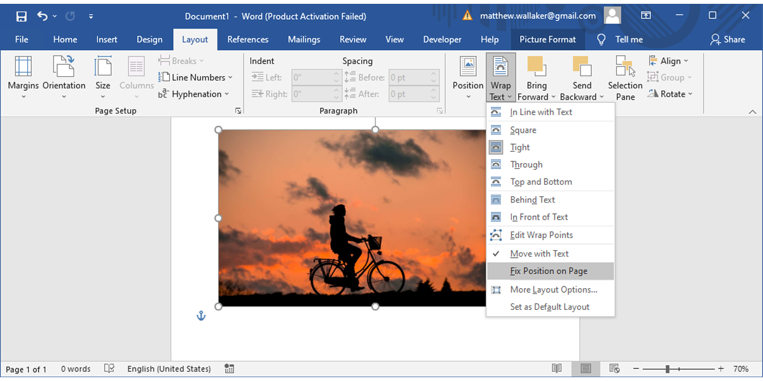Image resolution: width=763 pixels, height=381 pixels.
Task: Select Behind Text wrap option
Action: tap(551, 199)
